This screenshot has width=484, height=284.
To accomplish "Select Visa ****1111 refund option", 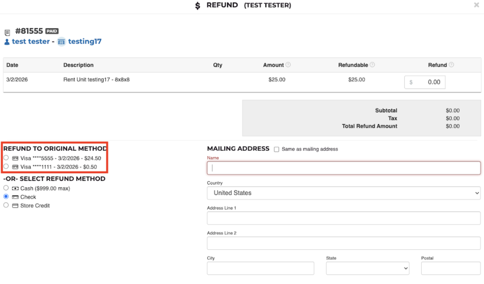I will point(6,166).
